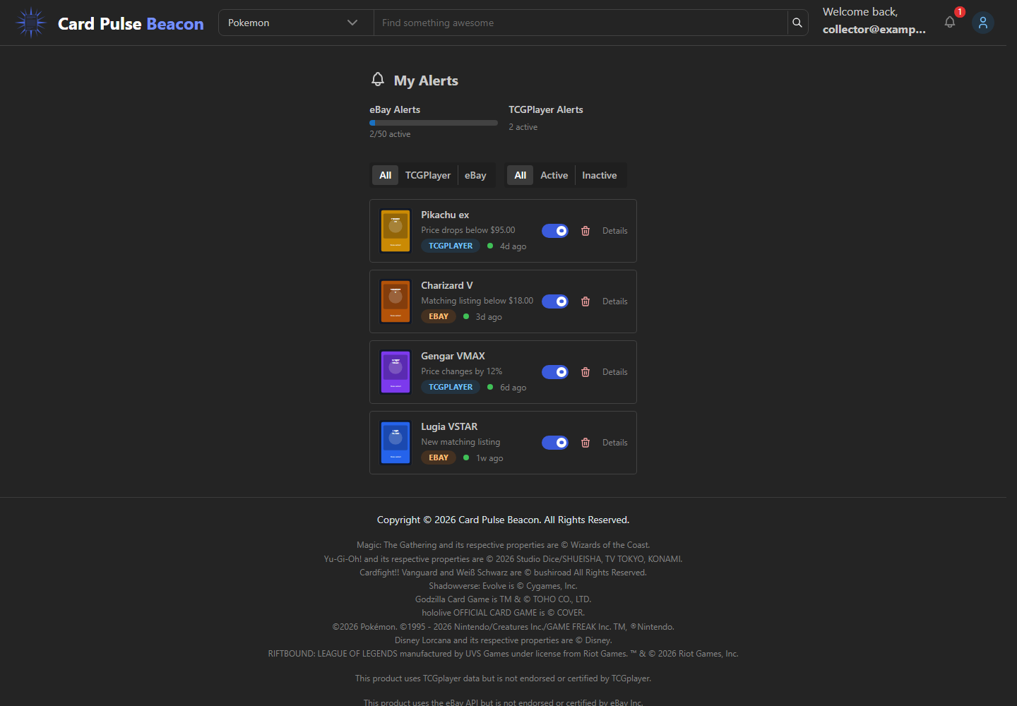
Task: Click the bell icon beside My Alerts
Action: [x=378, y=79]
